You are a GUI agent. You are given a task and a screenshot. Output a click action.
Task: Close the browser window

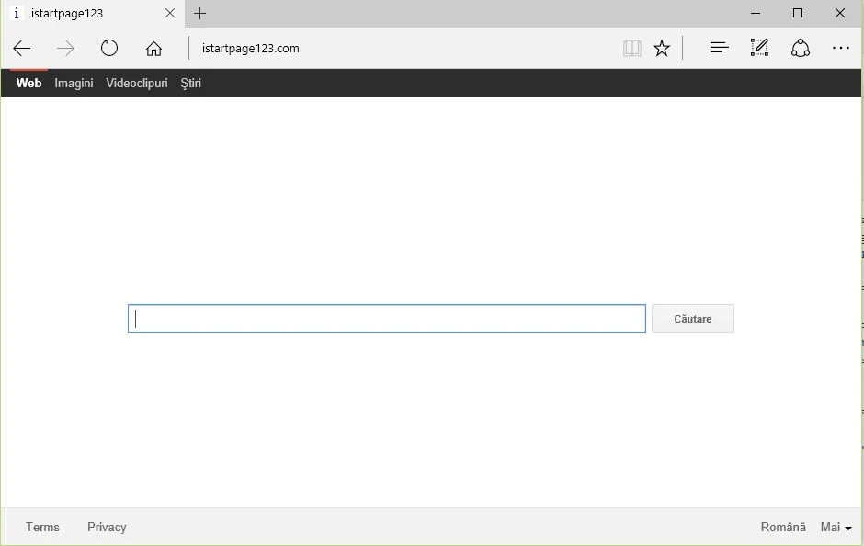point(840,13)
